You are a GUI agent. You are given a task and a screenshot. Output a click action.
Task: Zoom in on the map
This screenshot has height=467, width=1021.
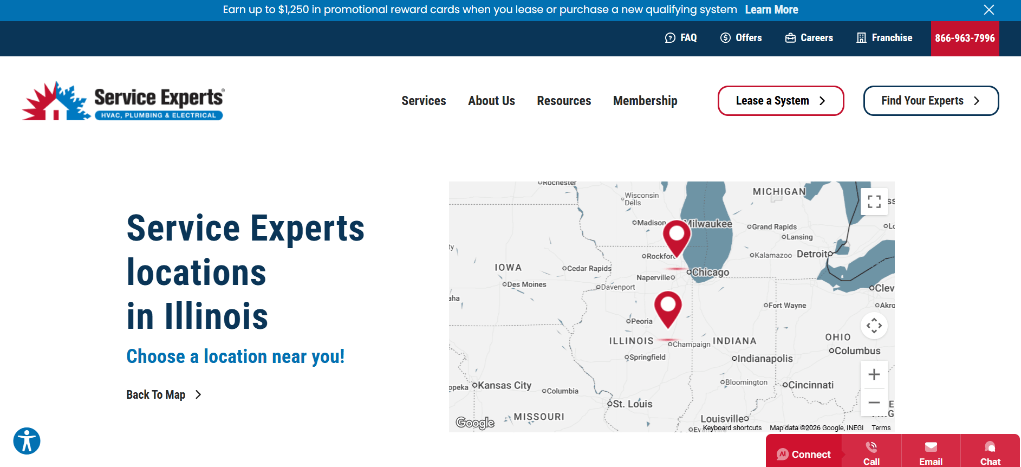(874, 374)
